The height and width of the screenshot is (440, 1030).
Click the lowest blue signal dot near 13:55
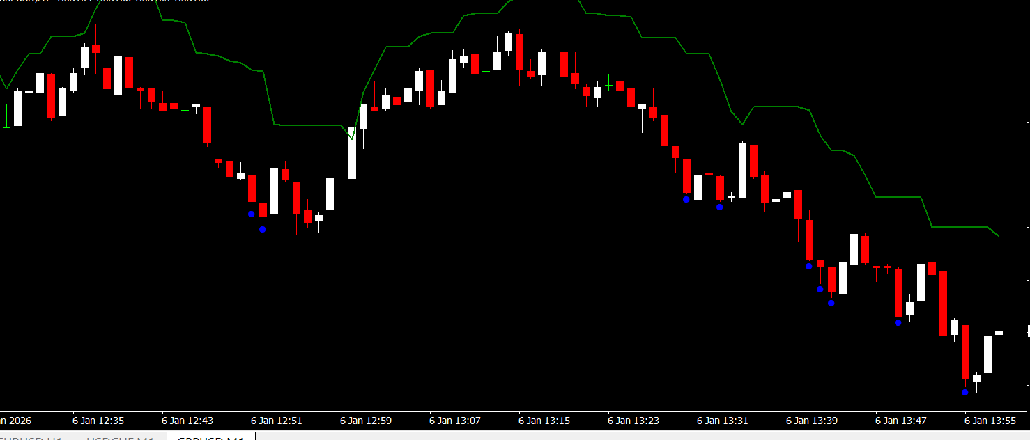point(965,392)
